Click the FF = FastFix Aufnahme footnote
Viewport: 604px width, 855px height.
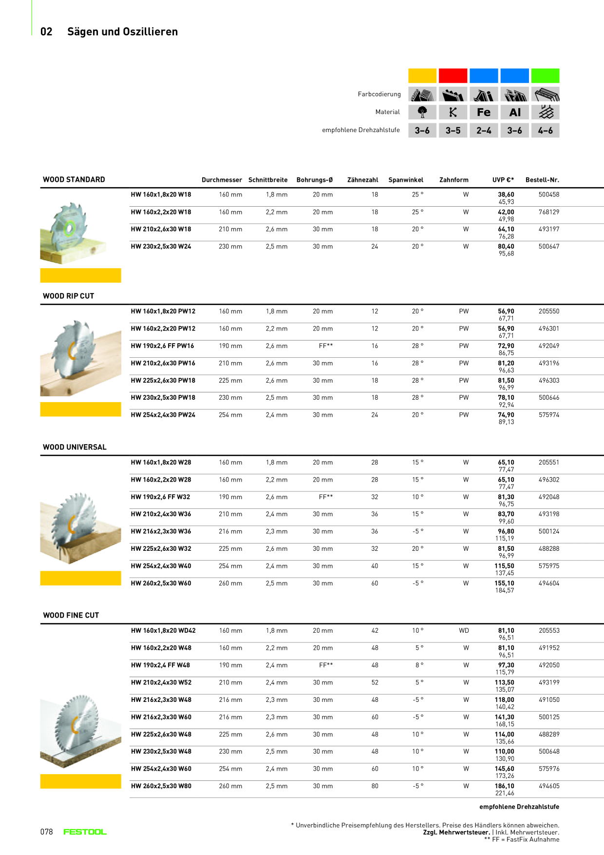click(522, 839)
